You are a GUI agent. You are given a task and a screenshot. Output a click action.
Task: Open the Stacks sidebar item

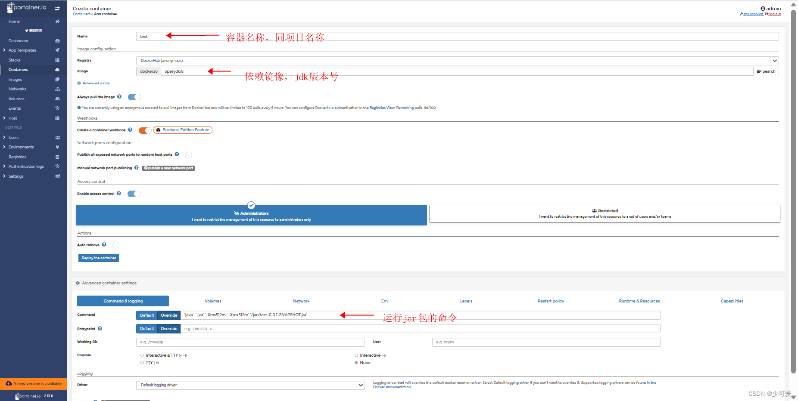click(14, 60)
